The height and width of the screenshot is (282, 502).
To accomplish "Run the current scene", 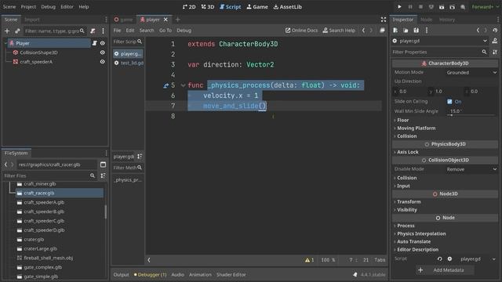I will pos(442,7).
